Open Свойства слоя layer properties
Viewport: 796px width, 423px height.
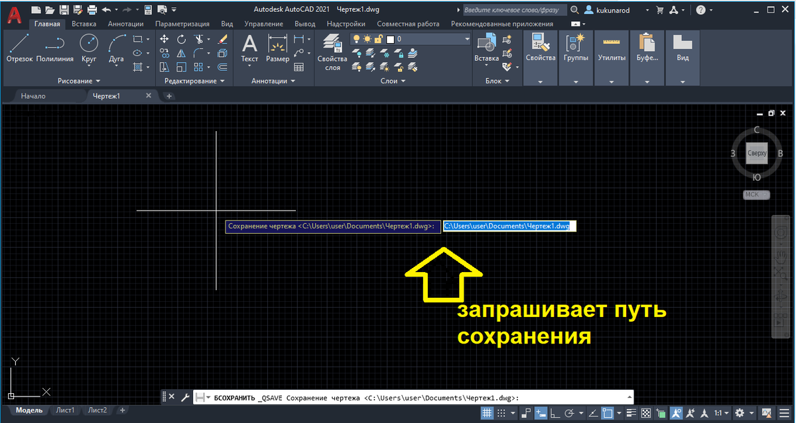coord(332,52)
